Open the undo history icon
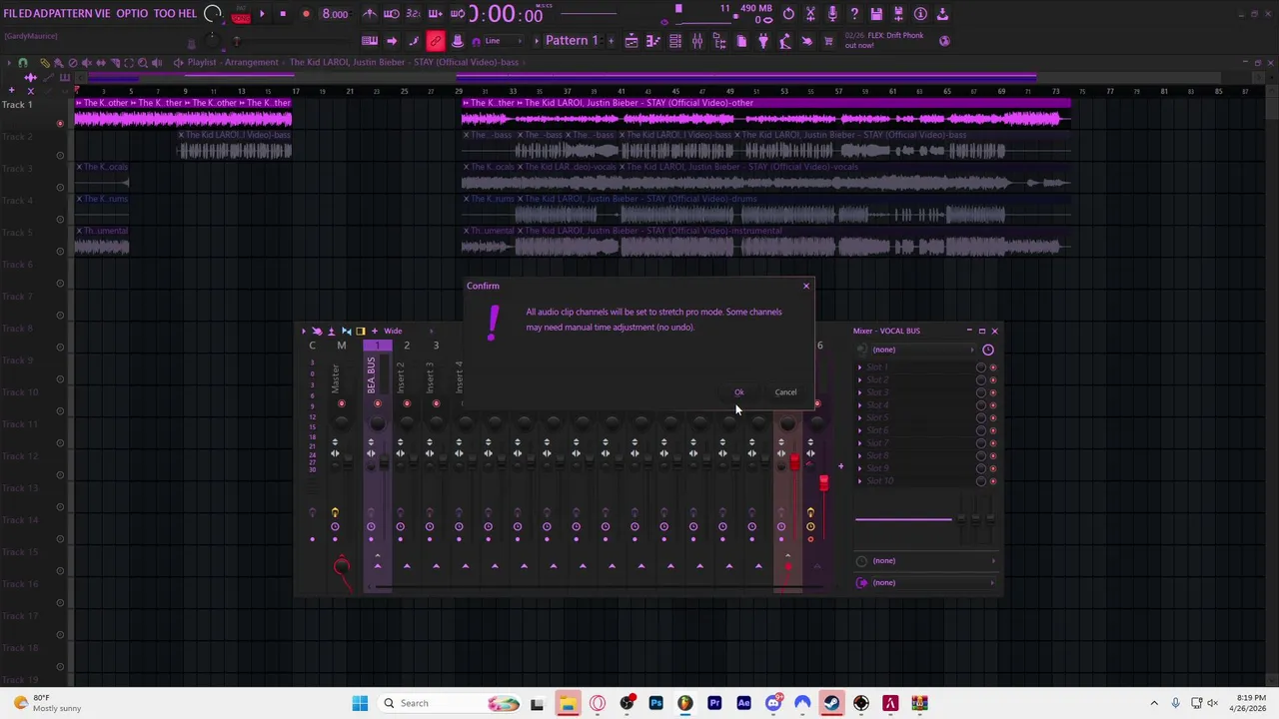 coord(788,14)
